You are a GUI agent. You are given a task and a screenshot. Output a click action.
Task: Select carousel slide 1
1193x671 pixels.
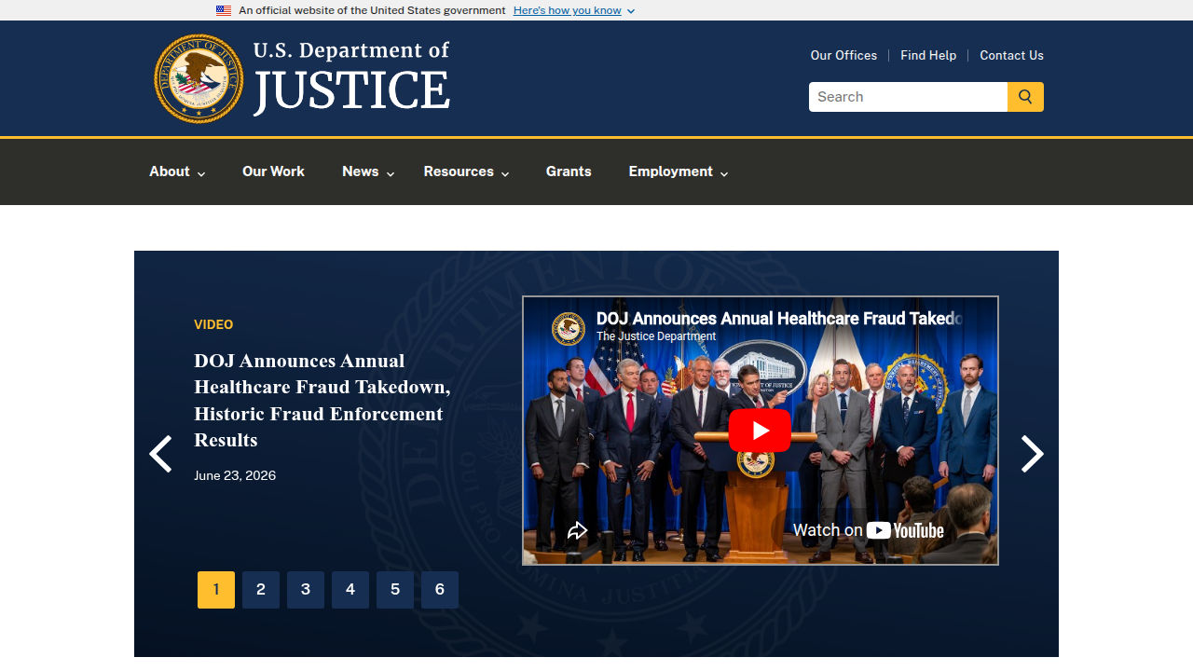(216, 590)
